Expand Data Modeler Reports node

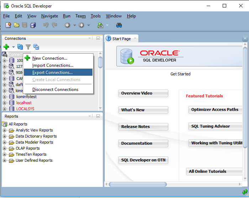(x=4, y=143)
